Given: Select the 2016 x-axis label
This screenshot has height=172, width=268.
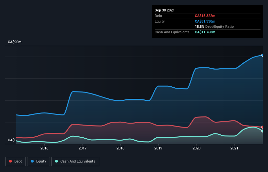Looking at the screenshot, I should pyautogui.click(x=44, y=148).
